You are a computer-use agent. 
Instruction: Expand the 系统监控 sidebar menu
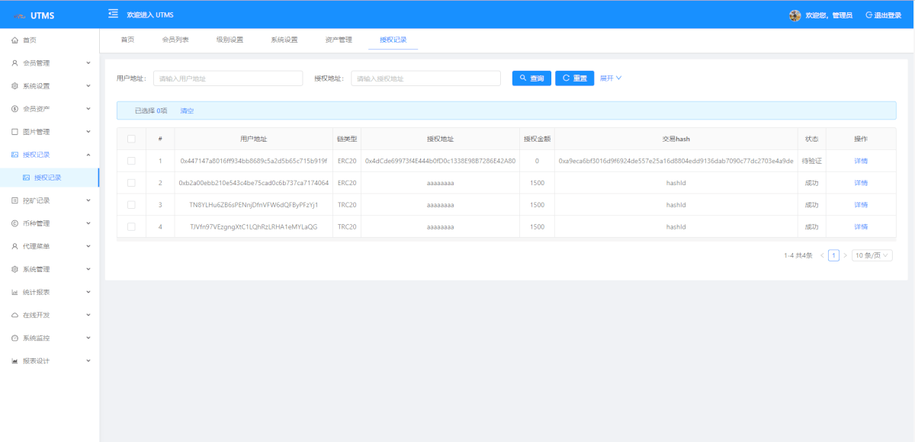coord(50,338)
